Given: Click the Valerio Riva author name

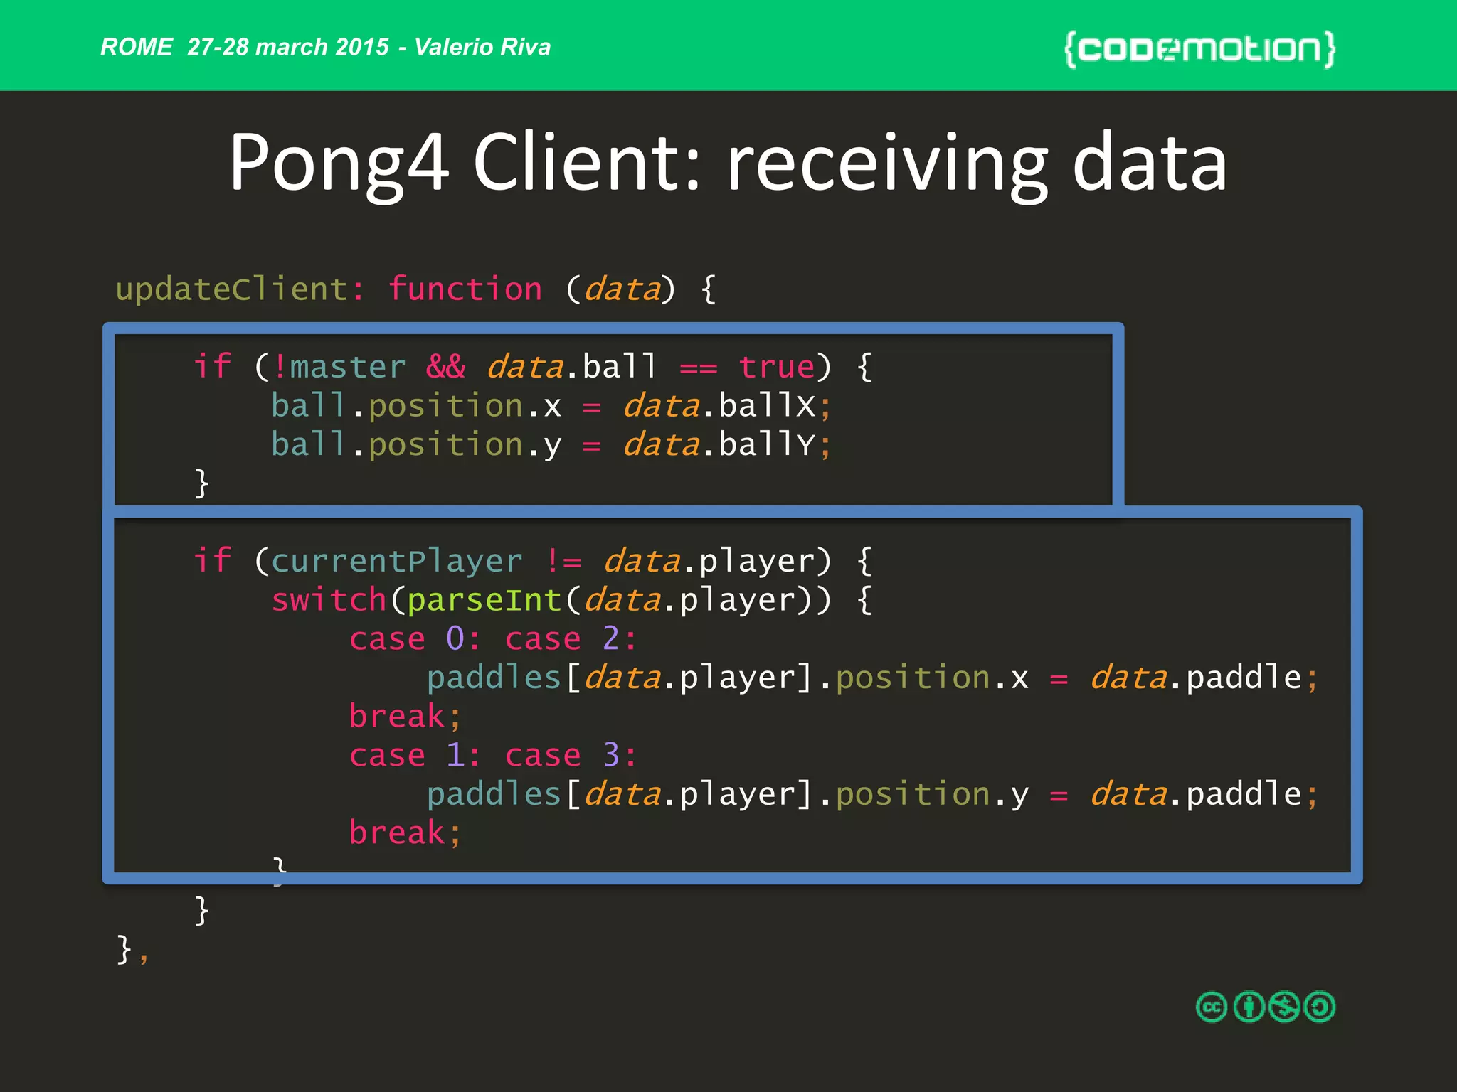Looking at the screenshot, I should click(x=482, y=47).
